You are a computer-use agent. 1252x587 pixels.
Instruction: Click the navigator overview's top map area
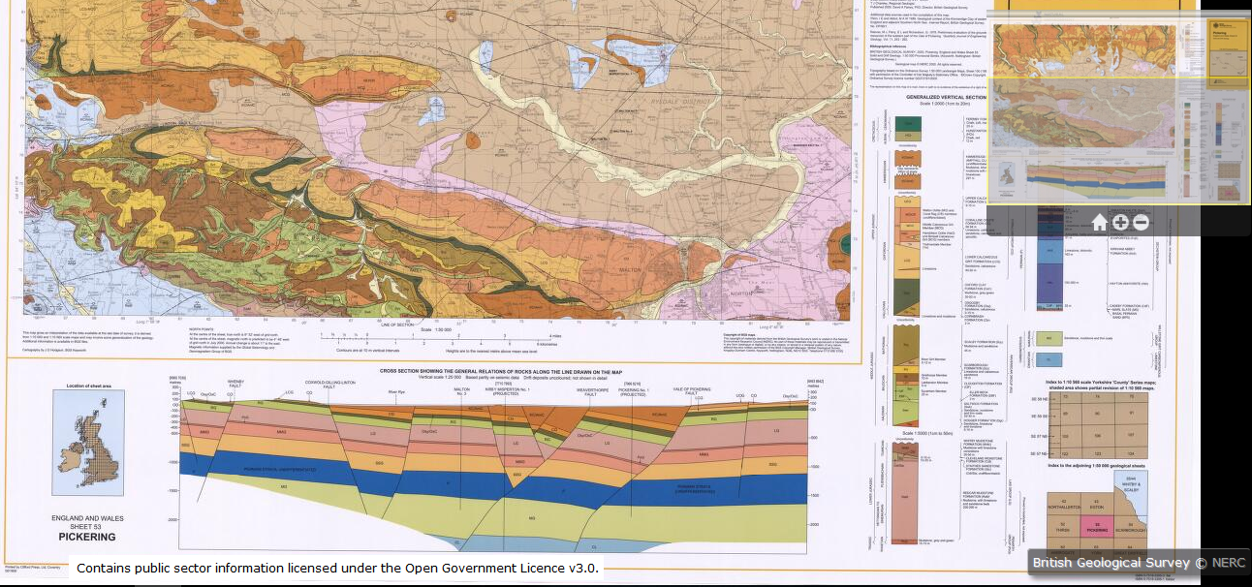tap(1087, 46)
